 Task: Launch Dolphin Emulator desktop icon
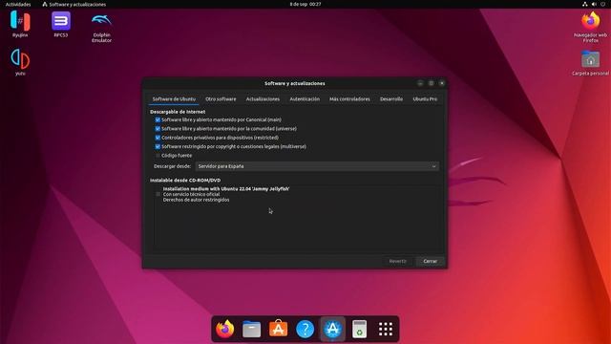(101, 27)
